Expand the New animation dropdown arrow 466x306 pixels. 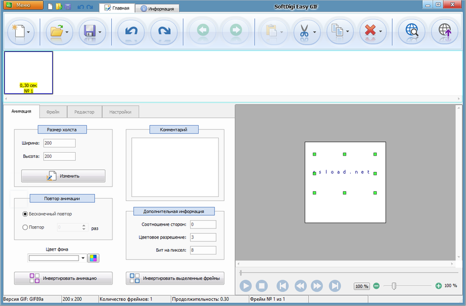pyautogui.click(x=29, y=32)
